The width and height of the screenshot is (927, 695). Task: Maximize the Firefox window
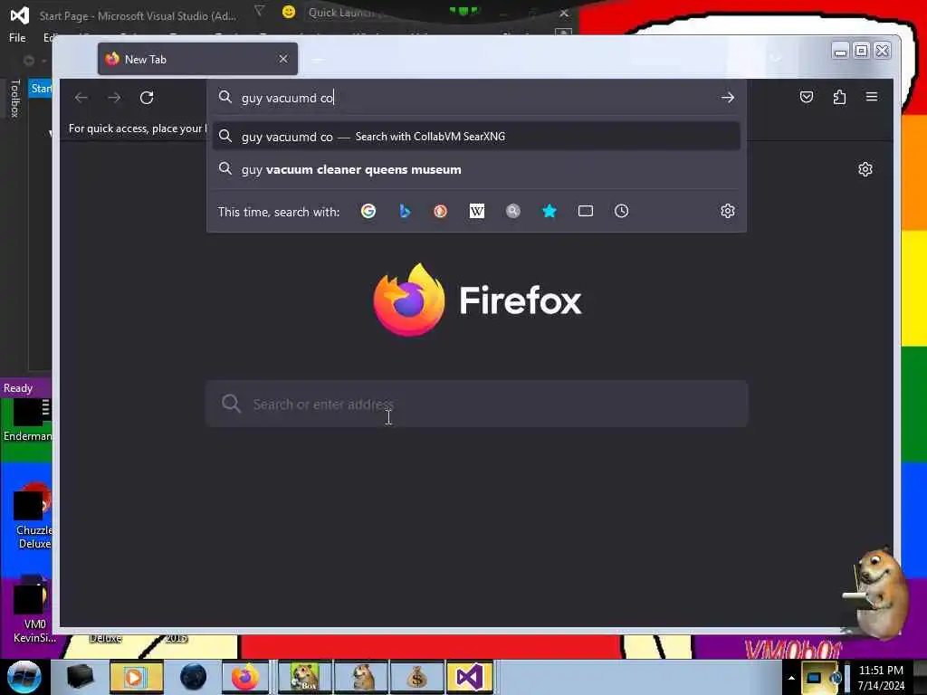pos(862,52)
